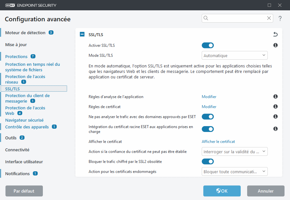Click Modifier link for Règles de certificat
Viewport: 290px width, 200px height.
coord(209,107)
